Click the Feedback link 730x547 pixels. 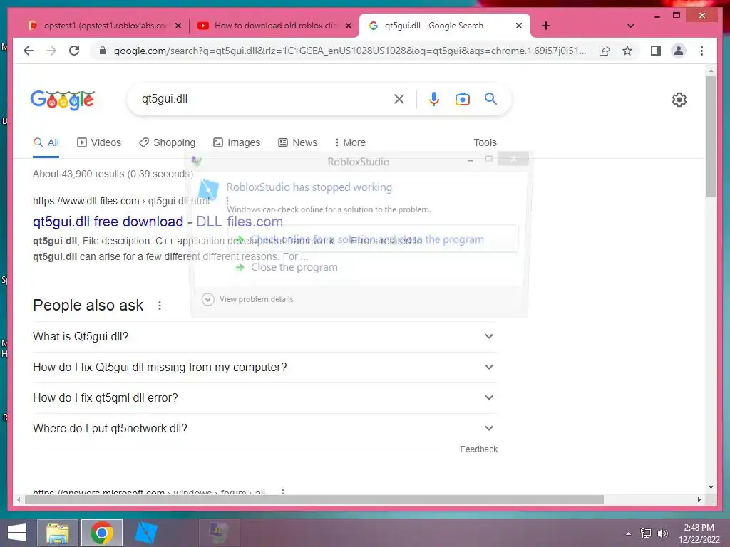[478, 449]
